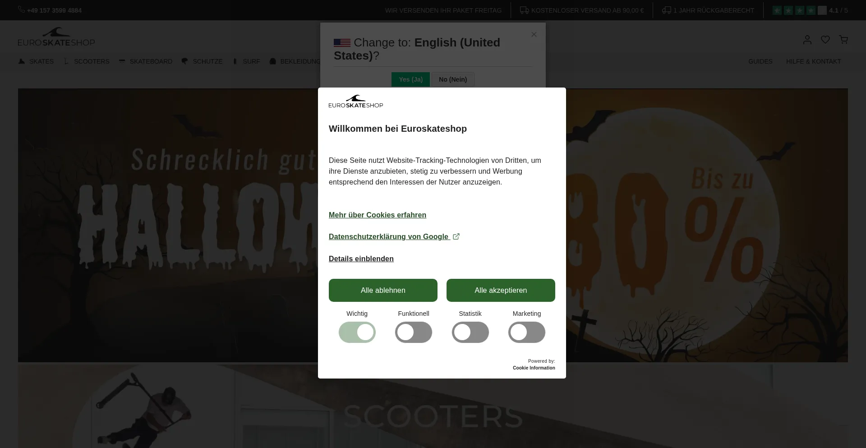
Task: Open the shopping cart icon
Action: 843,40
